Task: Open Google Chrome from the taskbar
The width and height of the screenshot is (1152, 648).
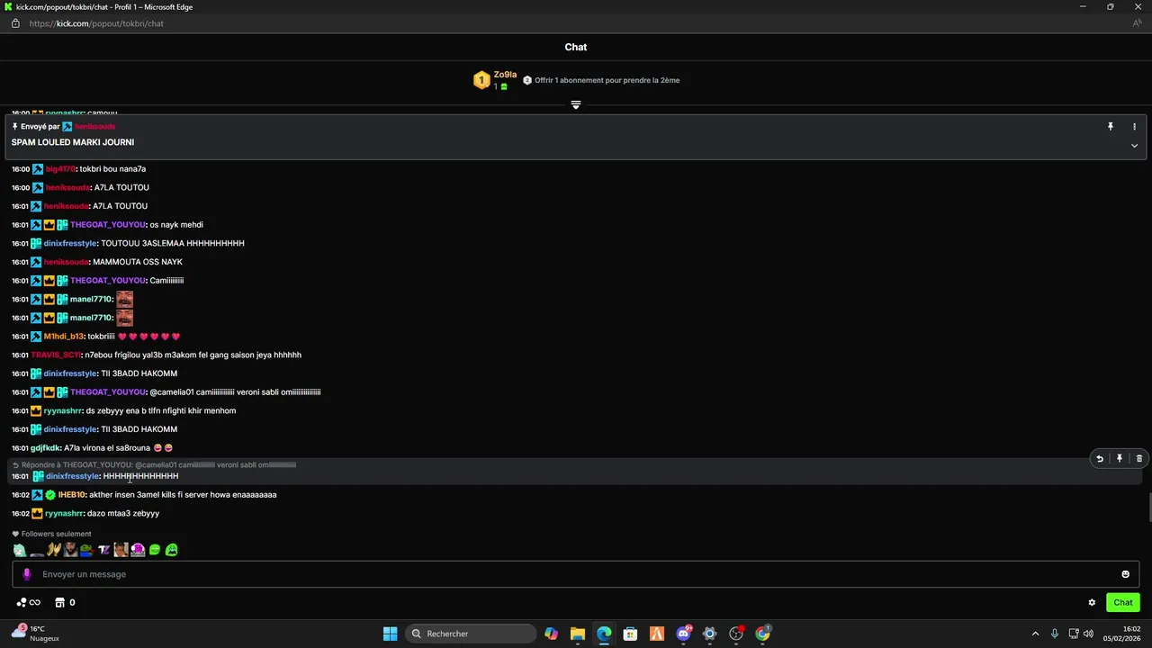Action: 762,634
